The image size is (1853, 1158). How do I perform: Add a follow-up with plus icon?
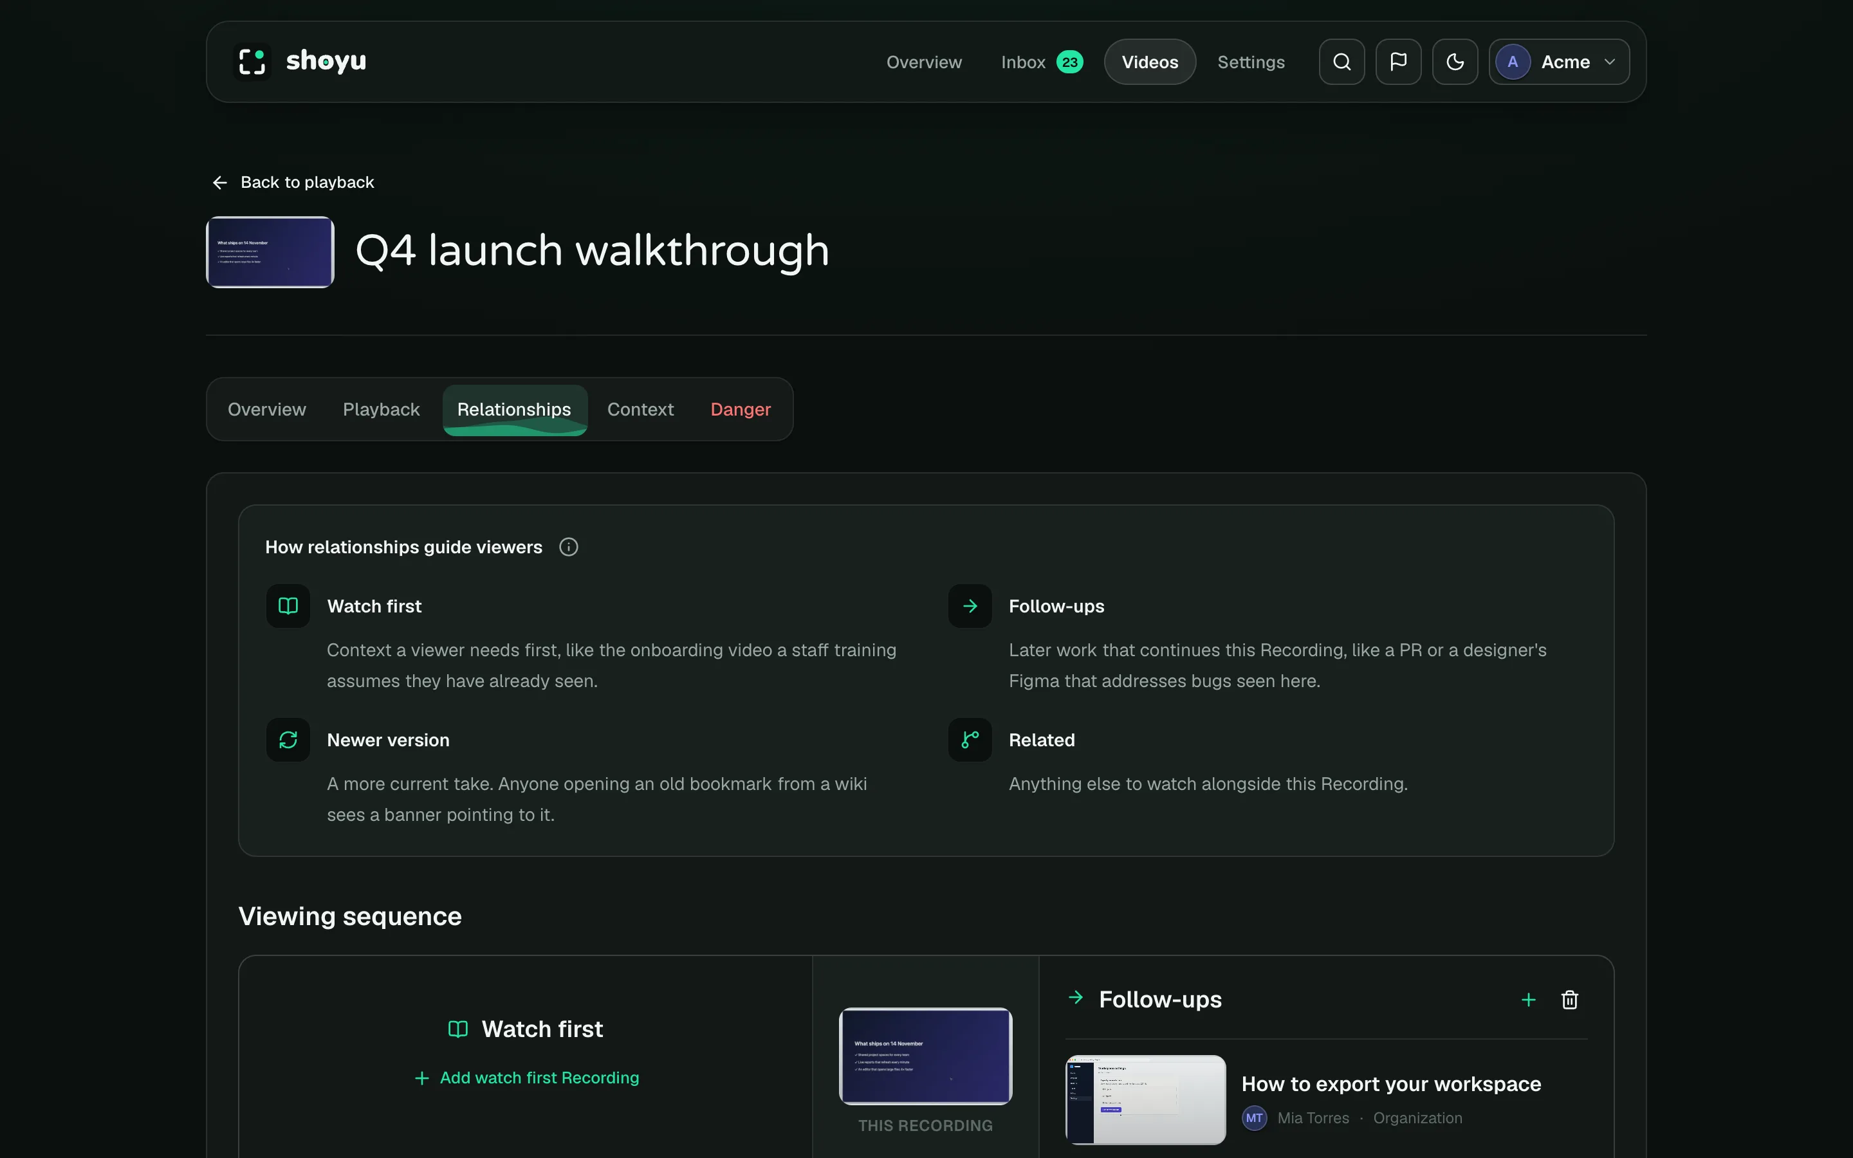[x=1528, y=1000]
